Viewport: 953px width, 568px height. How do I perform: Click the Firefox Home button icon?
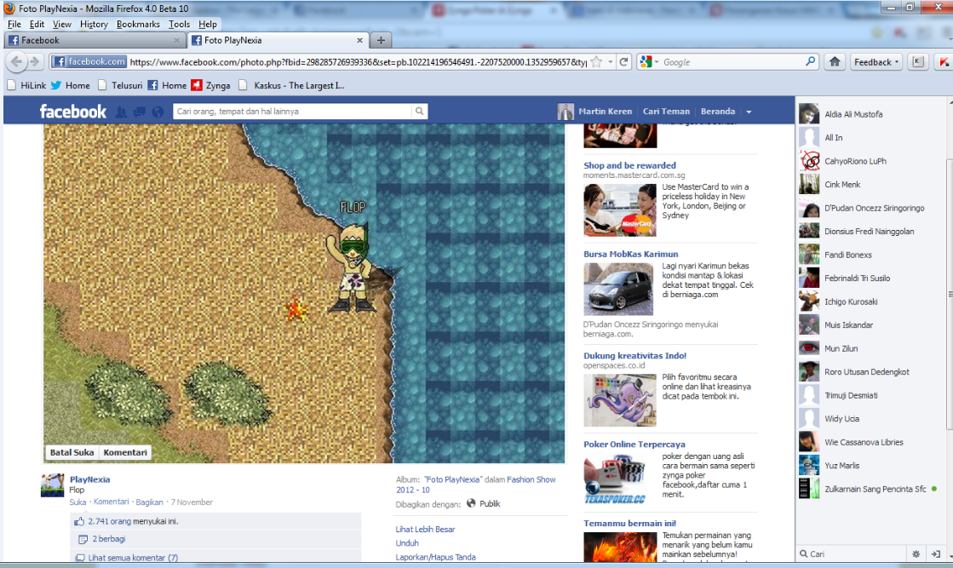835,62
